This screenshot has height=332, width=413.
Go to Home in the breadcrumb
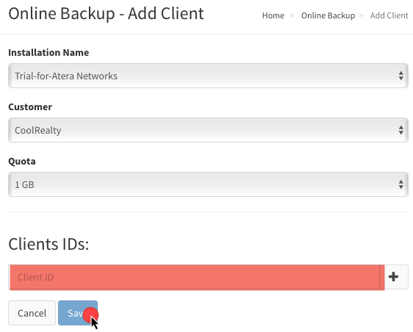pos(273,15)
